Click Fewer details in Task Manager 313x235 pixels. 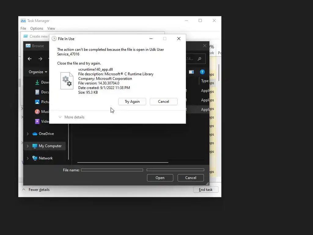click(36, 190)
